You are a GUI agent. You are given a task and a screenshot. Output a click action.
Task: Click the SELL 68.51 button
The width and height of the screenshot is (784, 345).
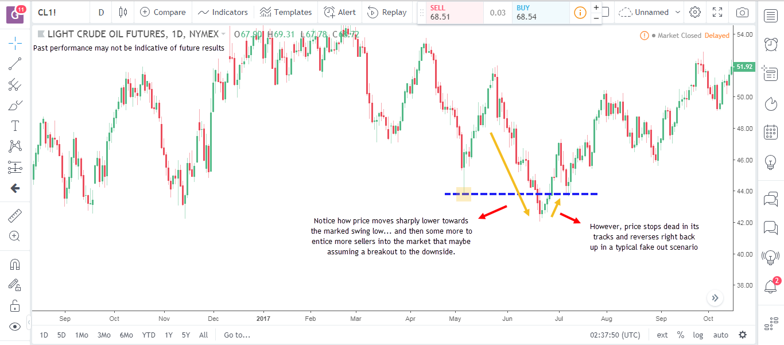coord(450,13)
